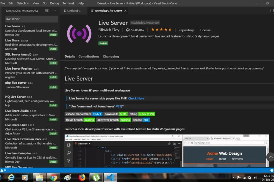Open the Selection menu
274x182 pixels.
coord(23,3)
